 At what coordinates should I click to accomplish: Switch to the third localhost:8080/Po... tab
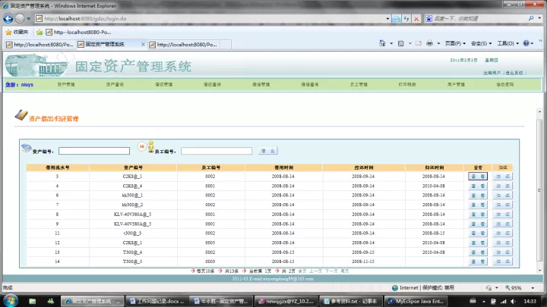point(184,45)
